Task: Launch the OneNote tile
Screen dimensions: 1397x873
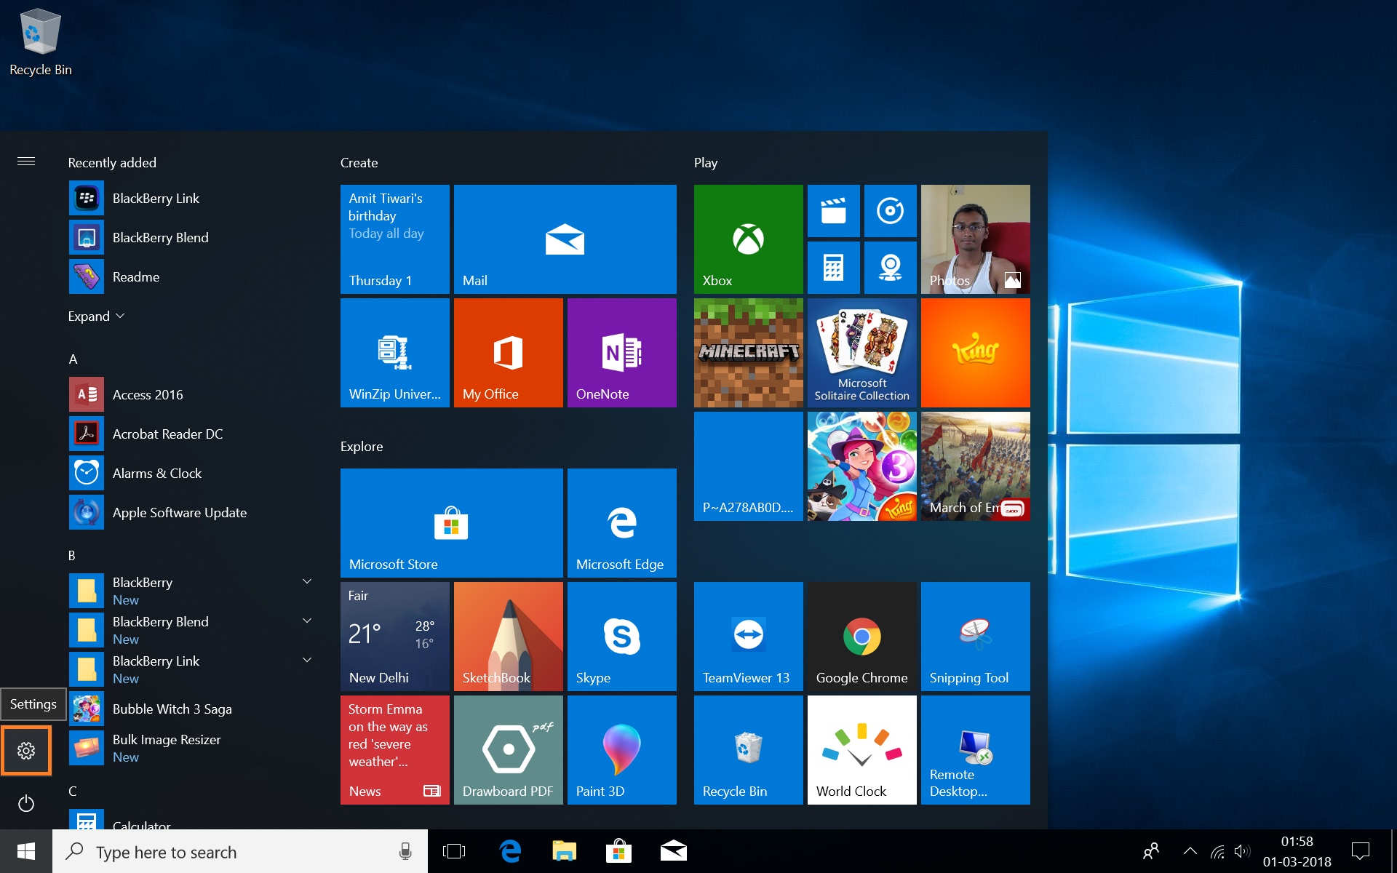Action: (622, 353)
